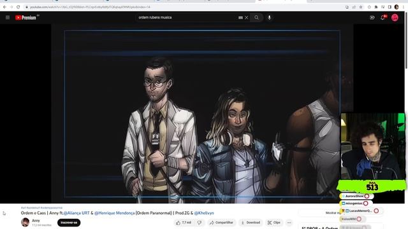Open the @Aliança URT channel link
The image size is (408, 229).
tap(76, 213)
